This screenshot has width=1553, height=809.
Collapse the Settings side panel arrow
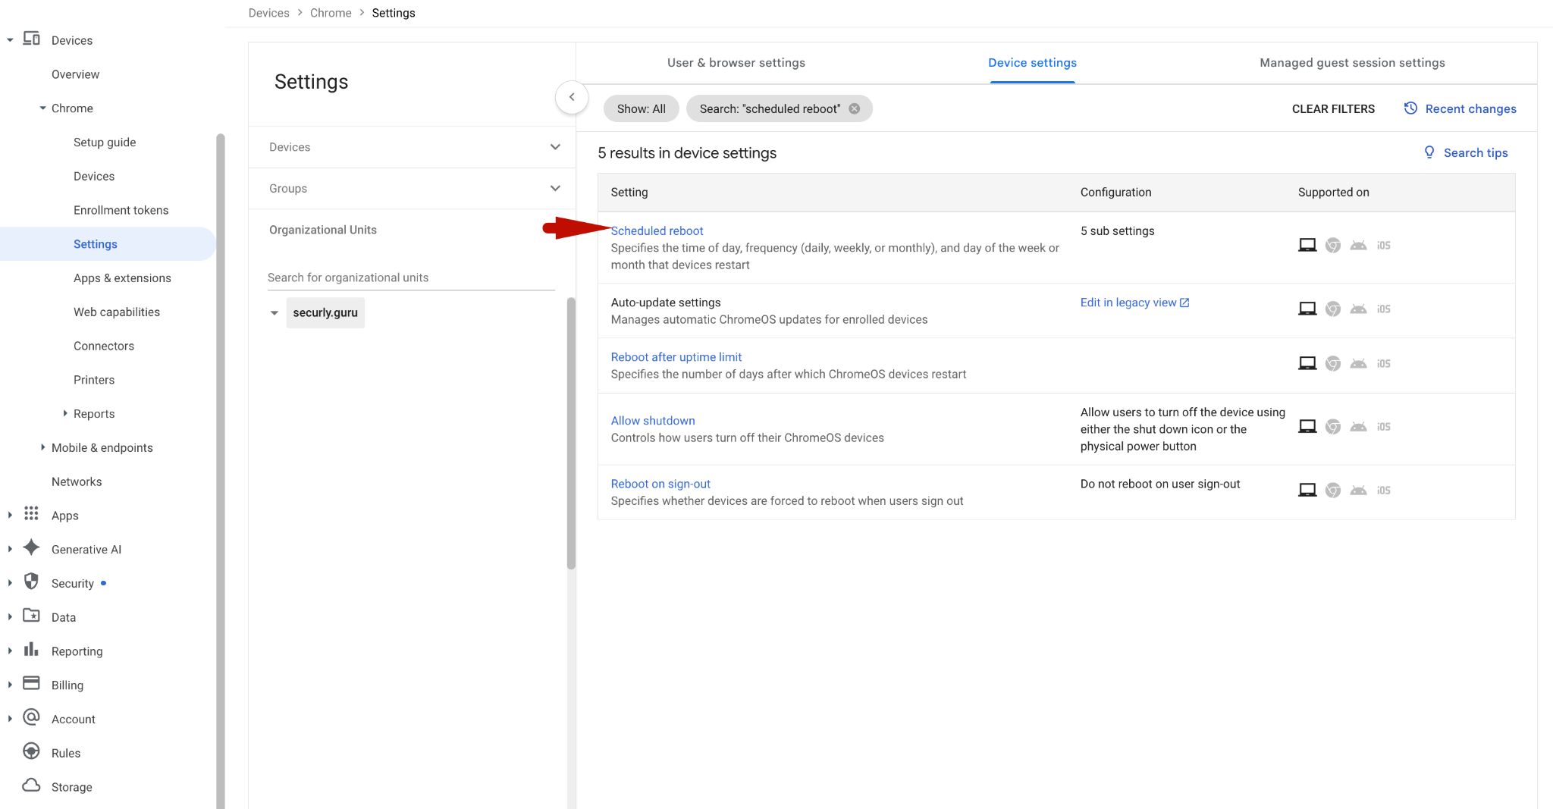[572, 97]
